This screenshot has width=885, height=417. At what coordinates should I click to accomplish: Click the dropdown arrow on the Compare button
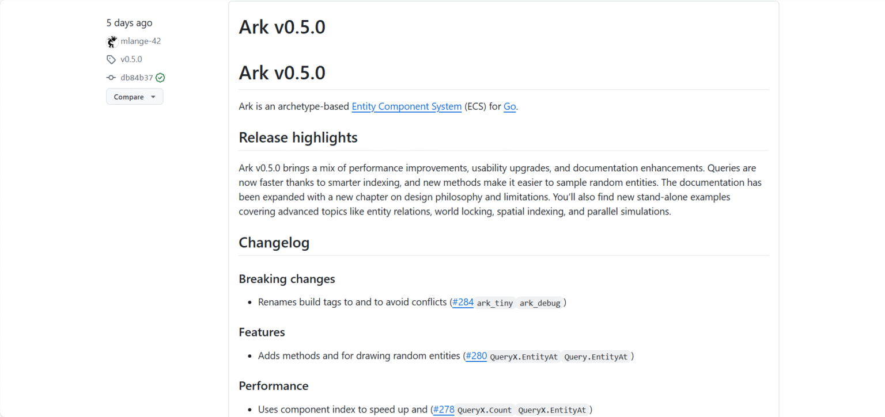[153, 97]
